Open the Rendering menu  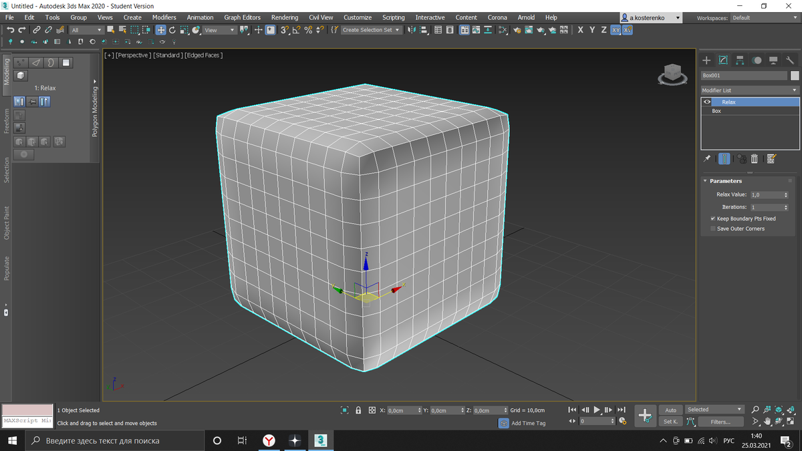click(x=285, y=17)
